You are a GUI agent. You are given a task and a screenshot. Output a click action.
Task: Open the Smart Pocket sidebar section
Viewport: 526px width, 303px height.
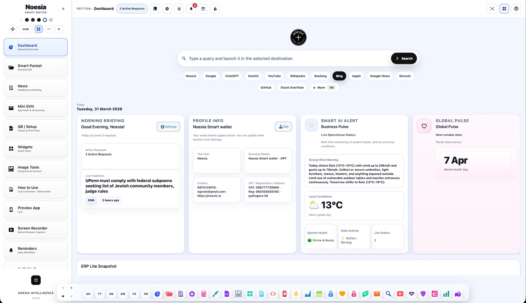pos(35,67)
